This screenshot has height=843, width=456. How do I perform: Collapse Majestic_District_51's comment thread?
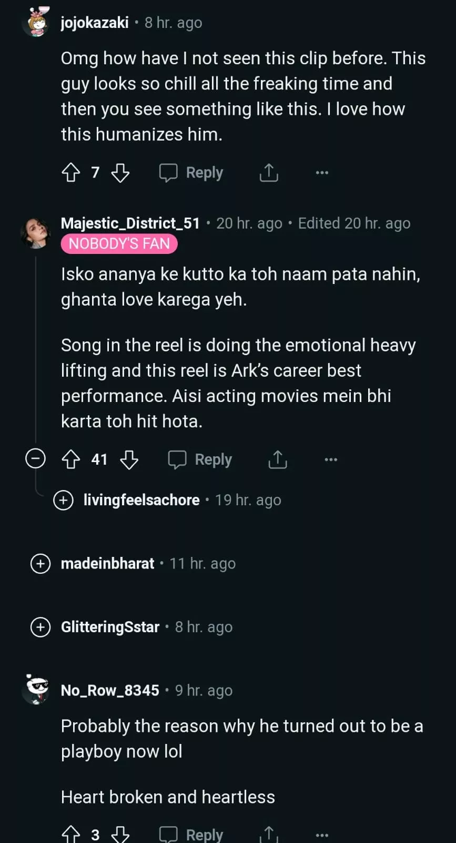click(36, 459)
